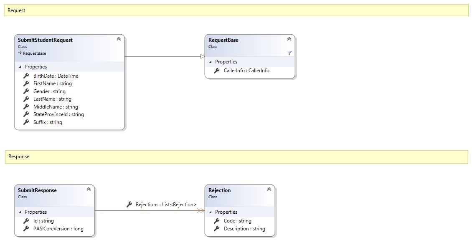Click wrench icon next to CallerInfo property
Screen dimensions: 472x240
216,71
